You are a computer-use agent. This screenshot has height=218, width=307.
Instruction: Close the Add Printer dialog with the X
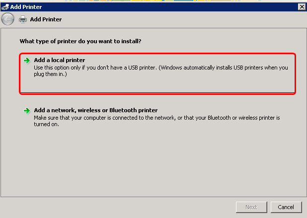point(301,6)
